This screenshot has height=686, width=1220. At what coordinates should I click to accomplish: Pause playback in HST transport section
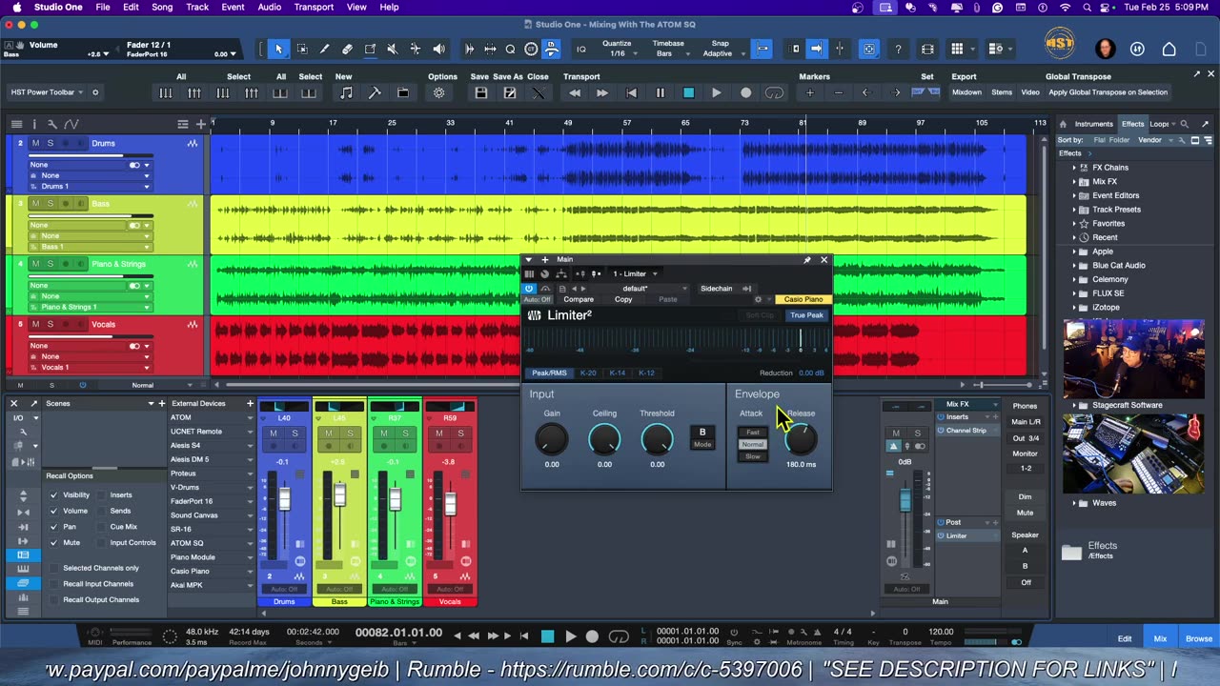[660, 92]
